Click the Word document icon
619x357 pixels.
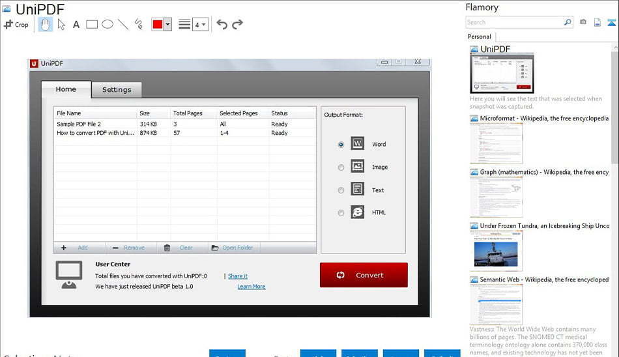pyautogui.click(x=358, y=143)
